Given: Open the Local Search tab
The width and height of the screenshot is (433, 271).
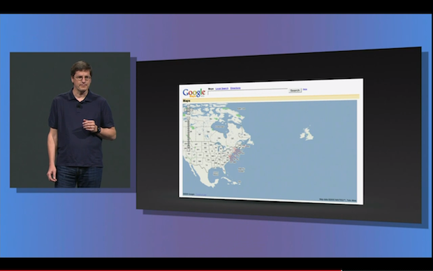Looking at the screenshot, I should [222, 89].
